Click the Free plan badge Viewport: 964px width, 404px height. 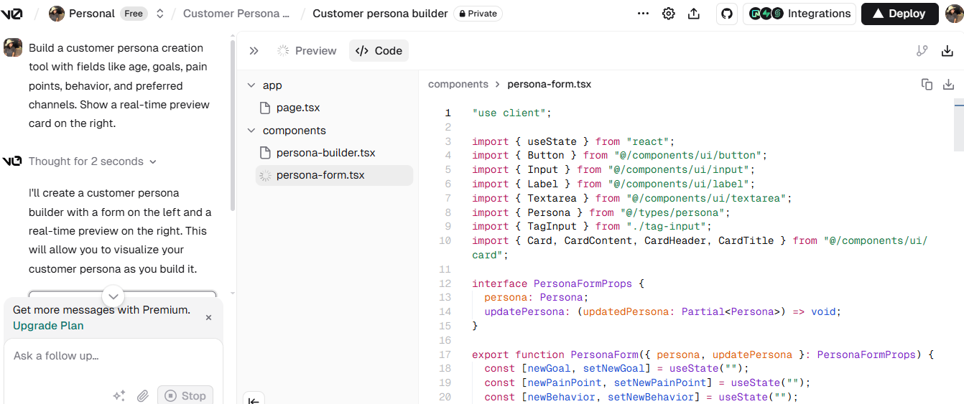click(x=133, y=14)
